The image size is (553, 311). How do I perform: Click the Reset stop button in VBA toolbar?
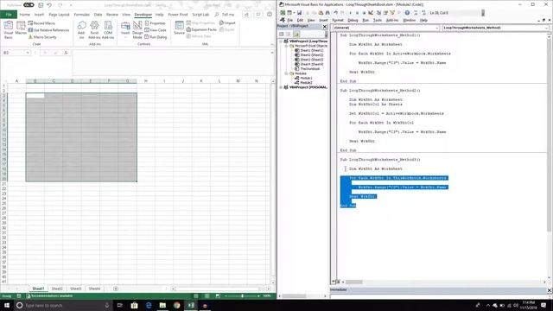point(364,13)
